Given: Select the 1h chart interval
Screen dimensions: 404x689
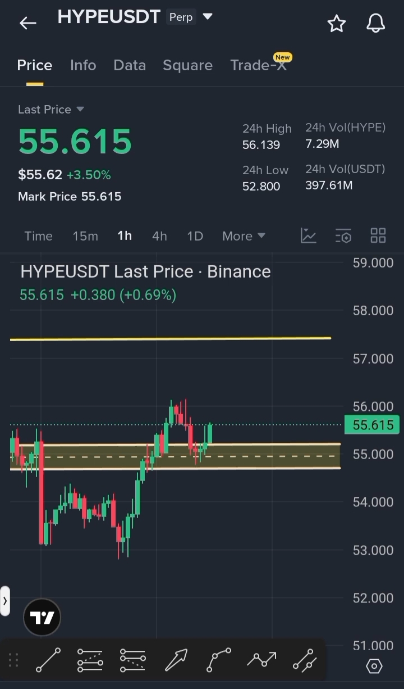Looking at the screenshot, I should 125,236.
